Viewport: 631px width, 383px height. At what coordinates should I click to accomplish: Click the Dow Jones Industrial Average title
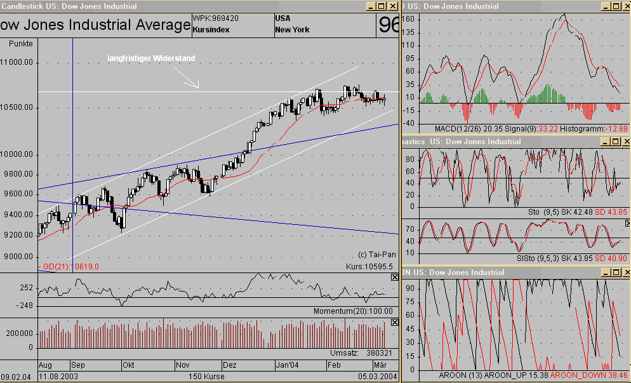pos(95,25)
